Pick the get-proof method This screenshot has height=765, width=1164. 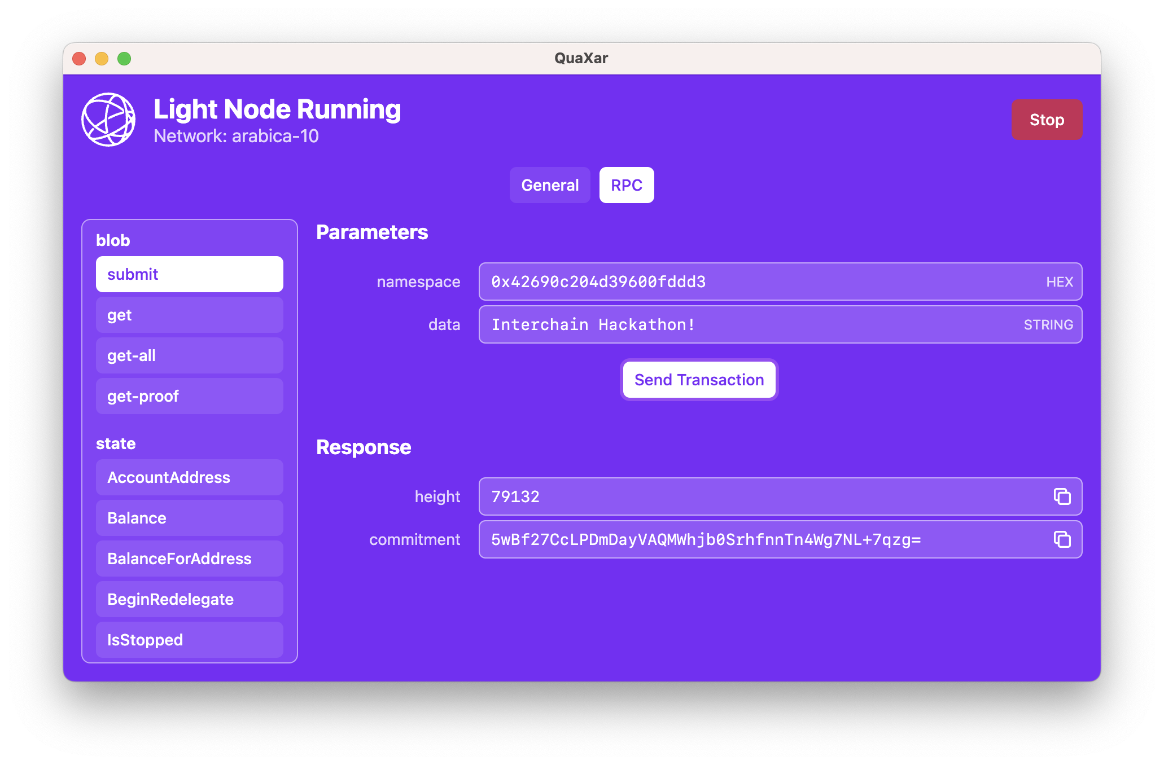coord(189,396)
